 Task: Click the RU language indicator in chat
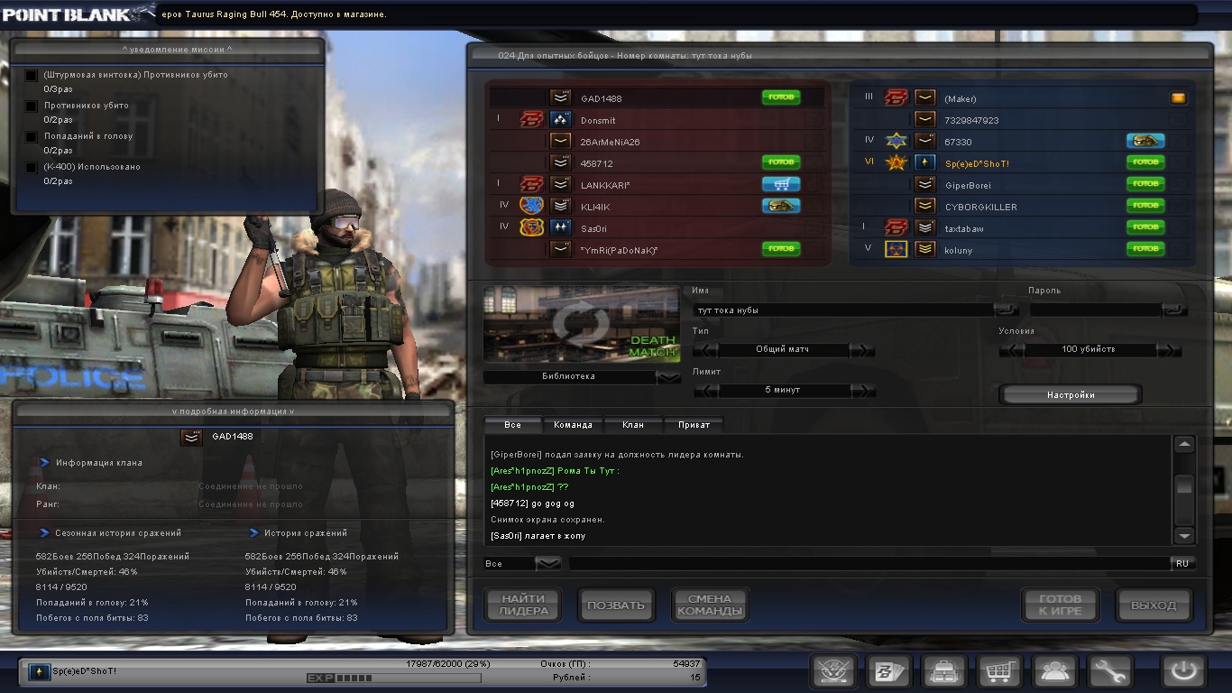coord(1181,563)
